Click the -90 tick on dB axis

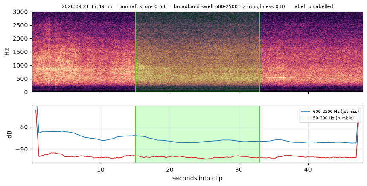[x=23, y=149]
